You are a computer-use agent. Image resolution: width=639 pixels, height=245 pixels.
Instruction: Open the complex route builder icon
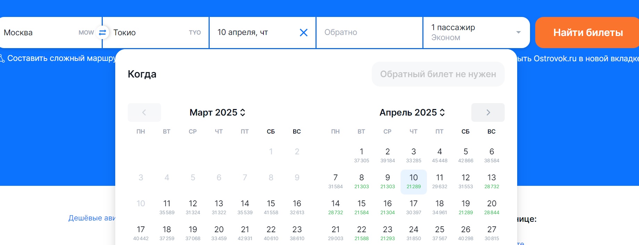(2, 58)
